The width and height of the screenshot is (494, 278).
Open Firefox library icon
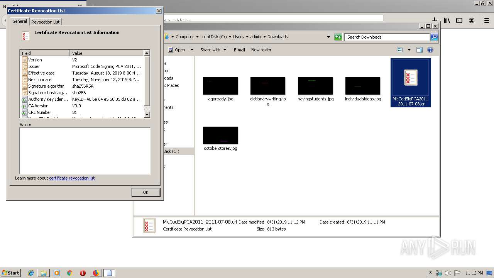pyautogui.click(x=447, y=20)
